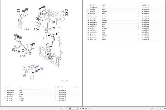Click callout 13 in Detail A

click(x=27, y=9)
